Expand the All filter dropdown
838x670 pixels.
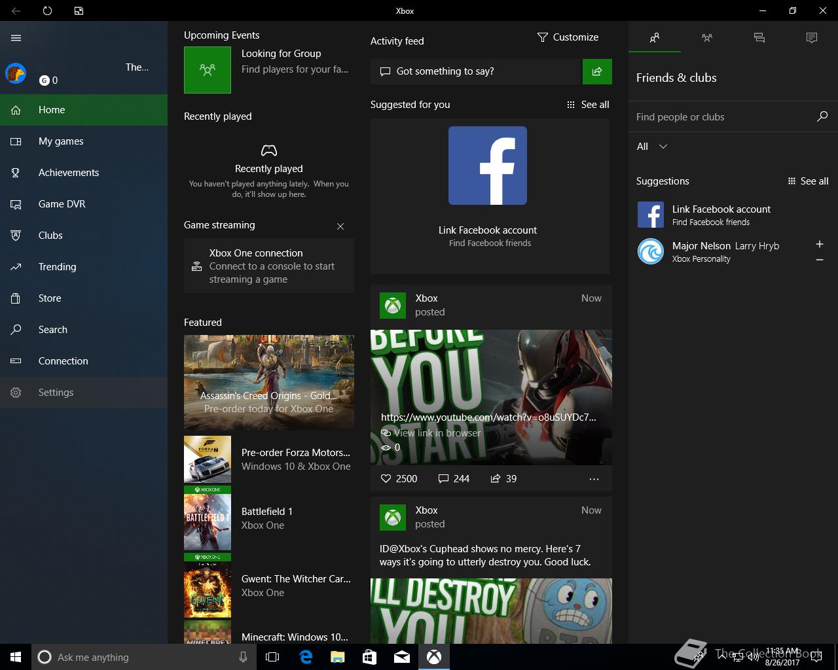click(x=652, y=147)
